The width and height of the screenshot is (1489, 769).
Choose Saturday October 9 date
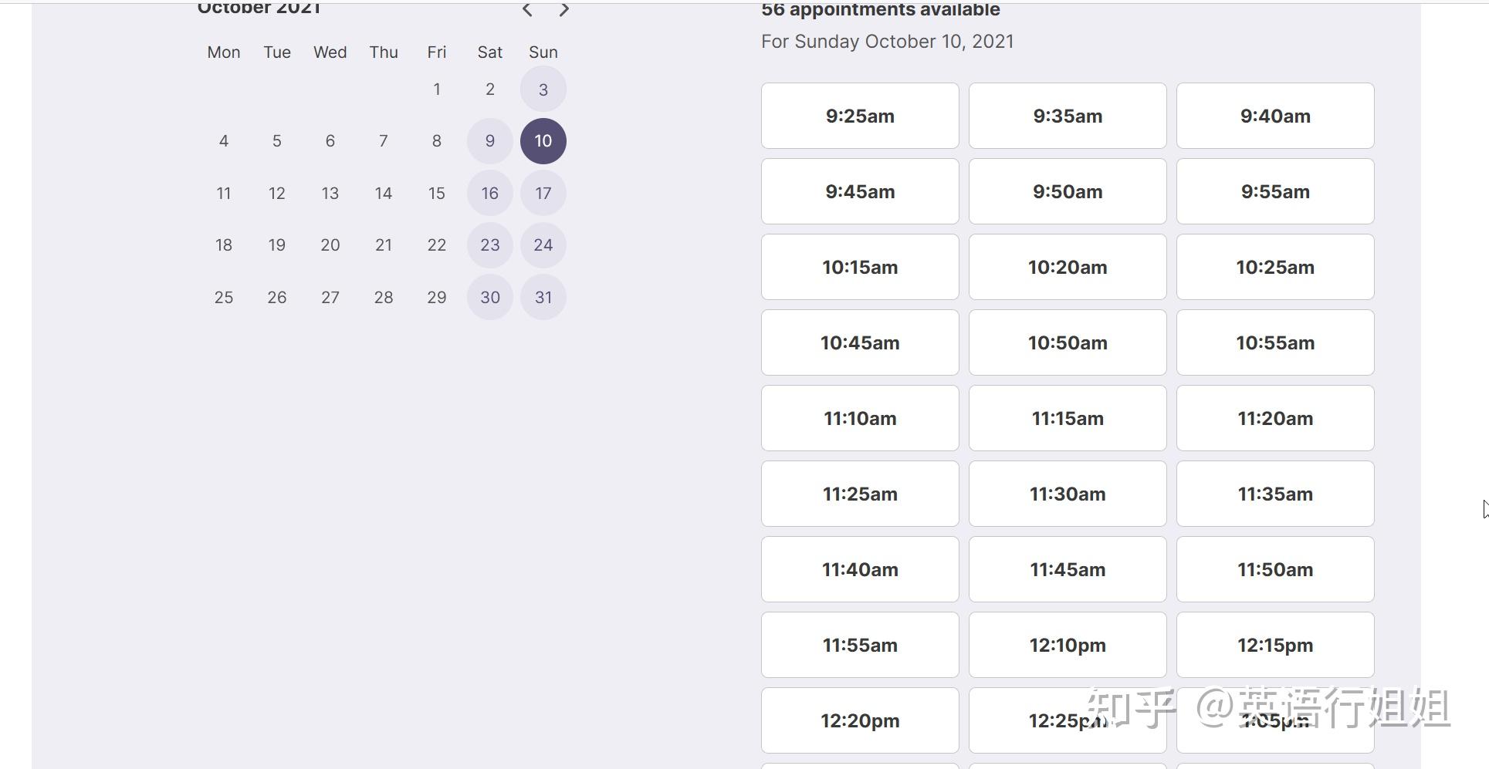(490, 141)
